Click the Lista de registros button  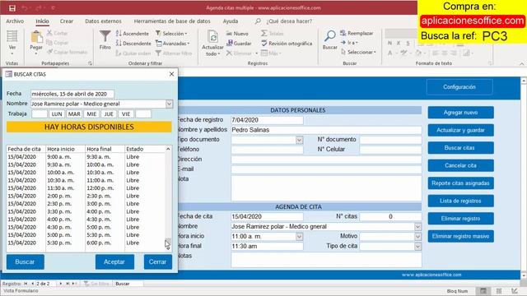click(461, 201)
